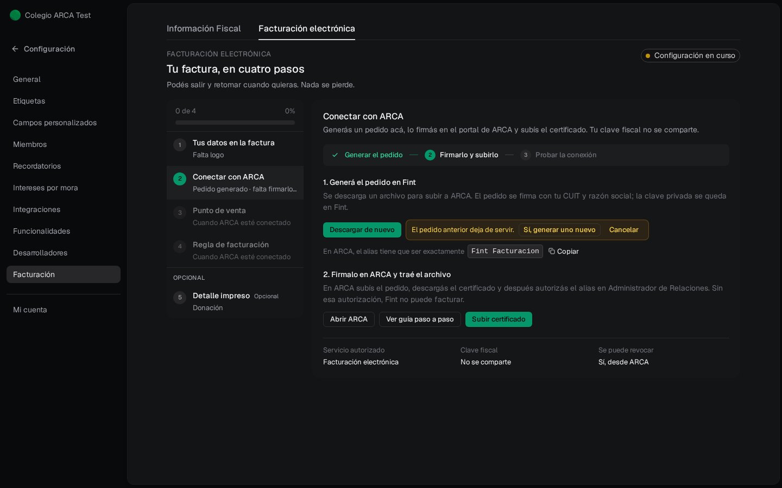782x488 pixels.
Task: Click the Colegio ARCA Test organization name
Action: click(x=58, y=15)
